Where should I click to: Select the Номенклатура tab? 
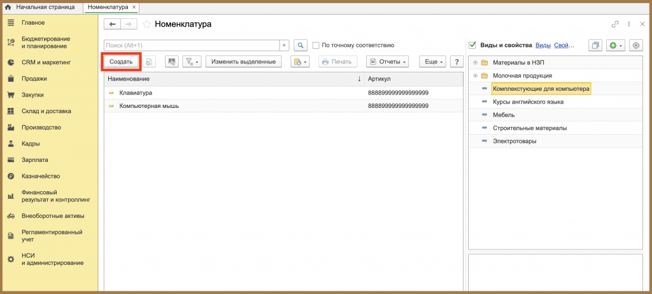[x=108, y=7]
